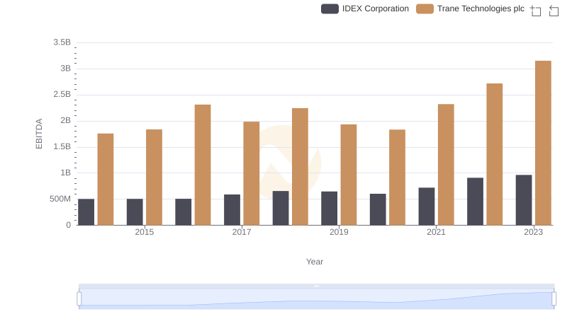
Task: Toggle IDEX Corporation series in legend
Action: click(x=365, y=8)
